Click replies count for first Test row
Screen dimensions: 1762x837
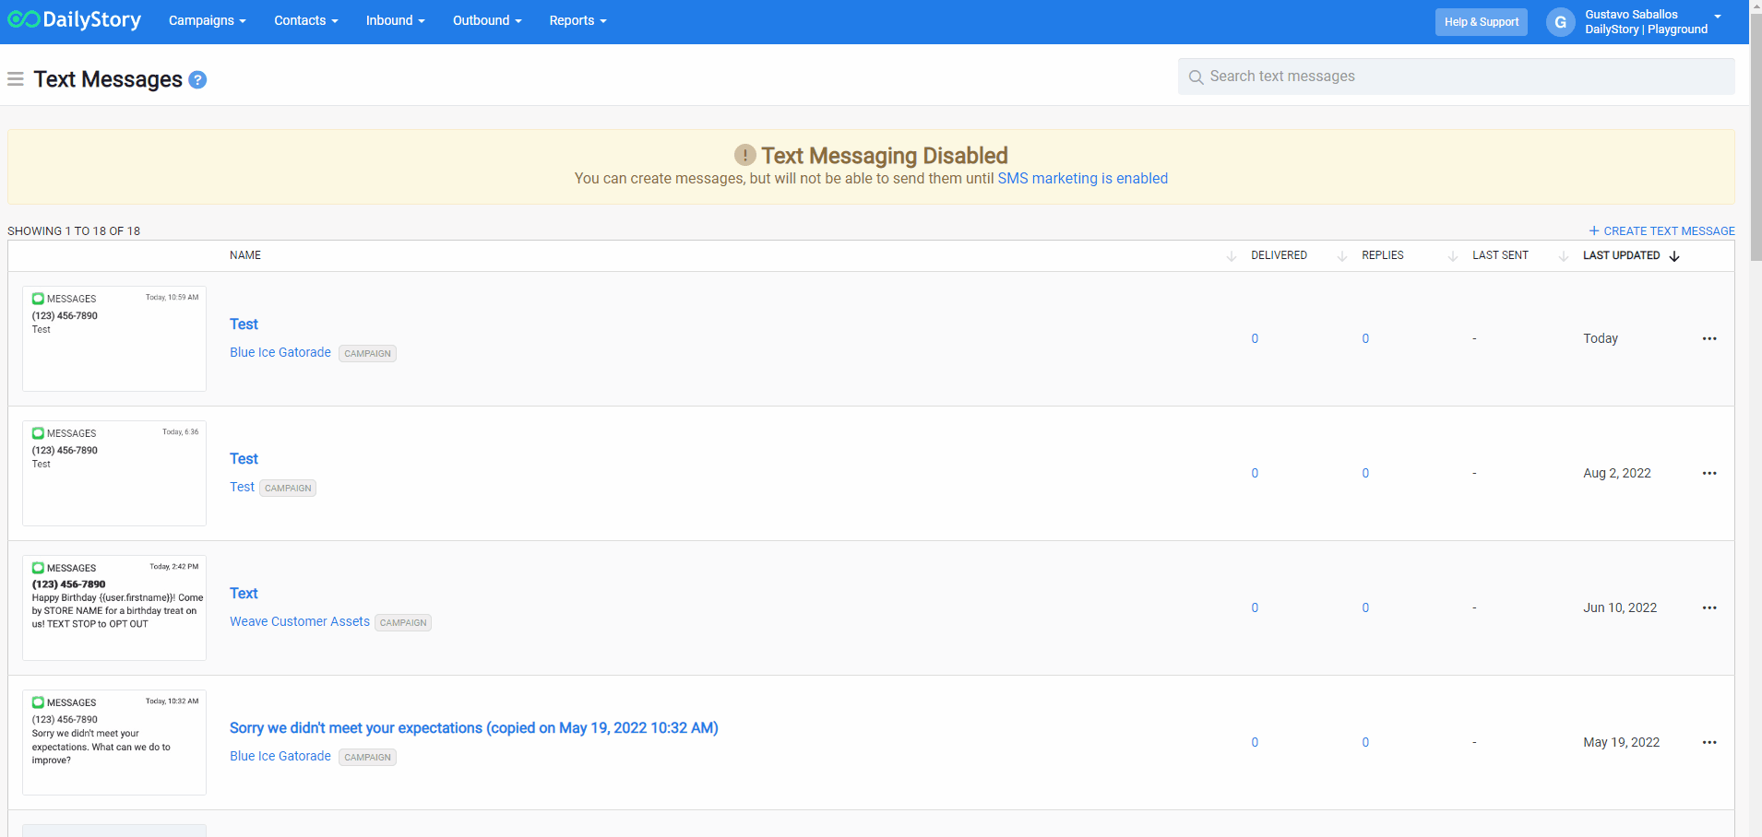click(1365, 338)
